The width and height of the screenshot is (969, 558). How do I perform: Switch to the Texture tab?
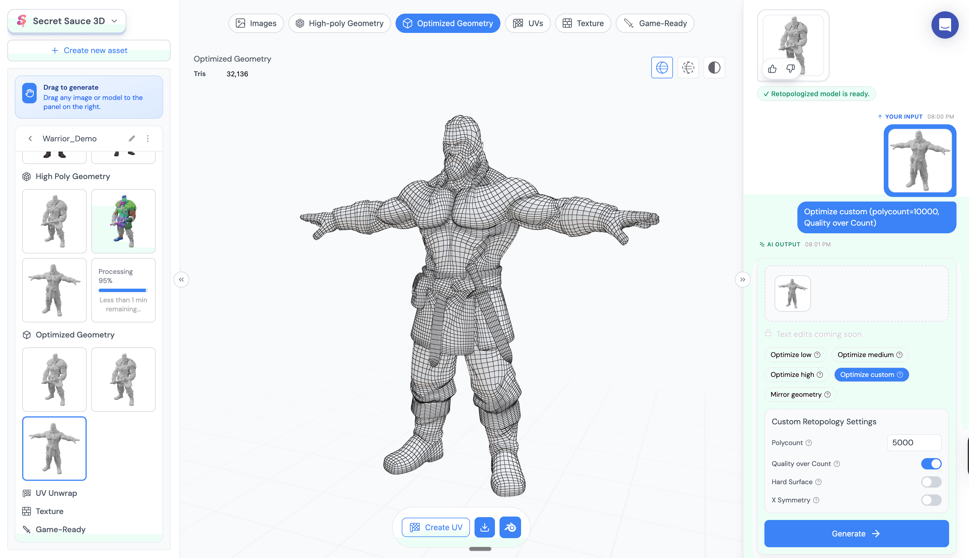tap(583, 23)
